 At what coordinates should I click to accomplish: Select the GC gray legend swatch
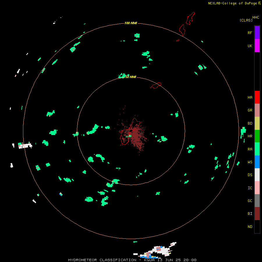(257, 201)
